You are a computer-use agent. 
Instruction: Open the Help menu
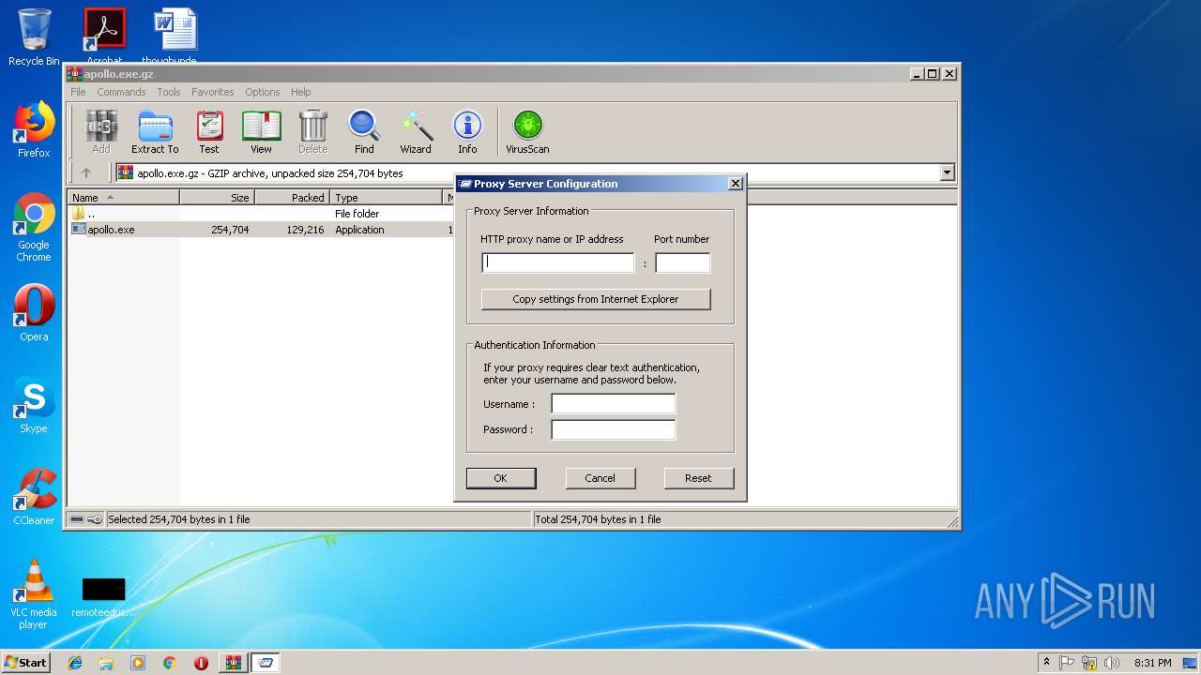(x=300, y=92)
